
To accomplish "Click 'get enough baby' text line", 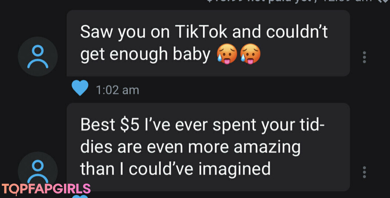I will pos(145,55).
